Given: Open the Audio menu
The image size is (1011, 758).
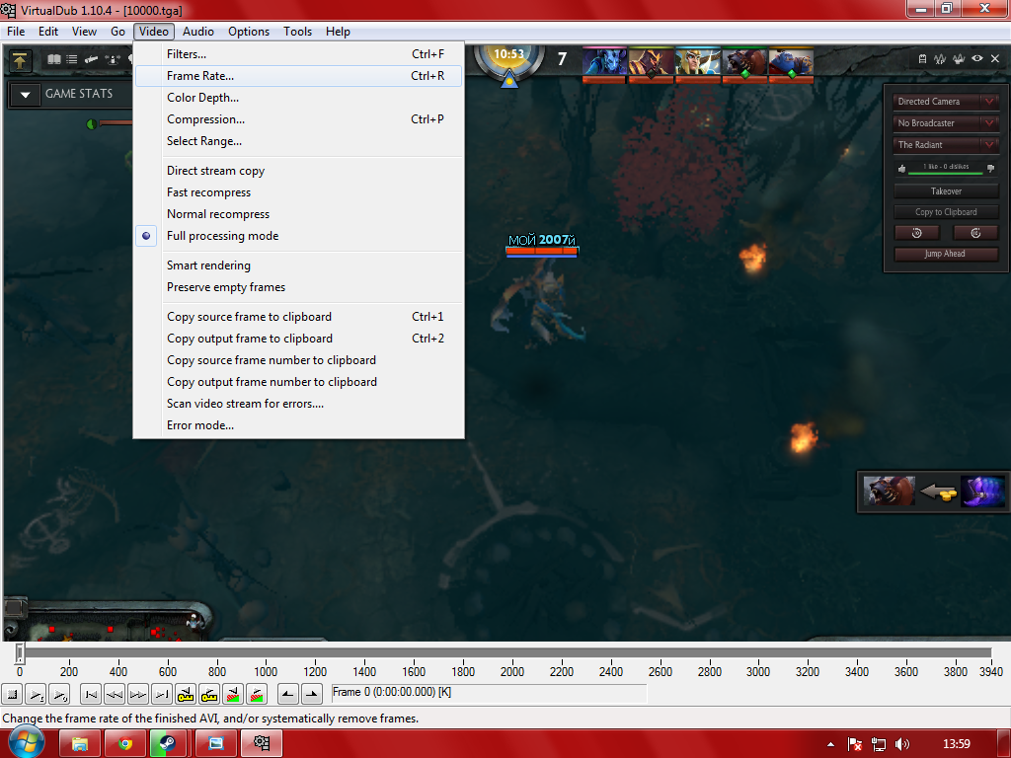Looking at the screenshot, I should pos(197,32).
